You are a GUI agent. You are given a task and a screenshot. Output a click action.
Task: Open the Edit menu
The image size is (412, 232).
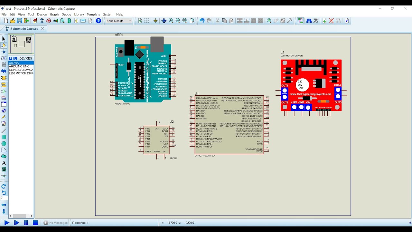(x=12, y=15)
